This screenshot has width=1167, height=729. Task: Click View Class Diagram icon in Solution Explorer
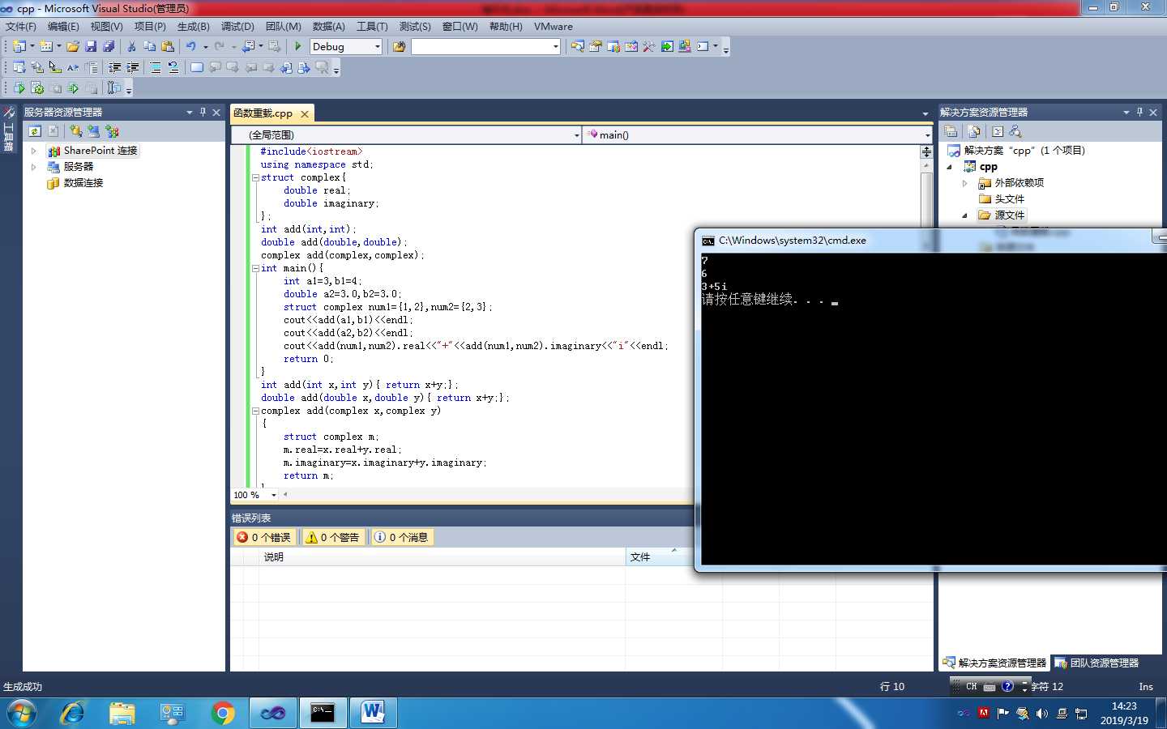coord(1015,131)
